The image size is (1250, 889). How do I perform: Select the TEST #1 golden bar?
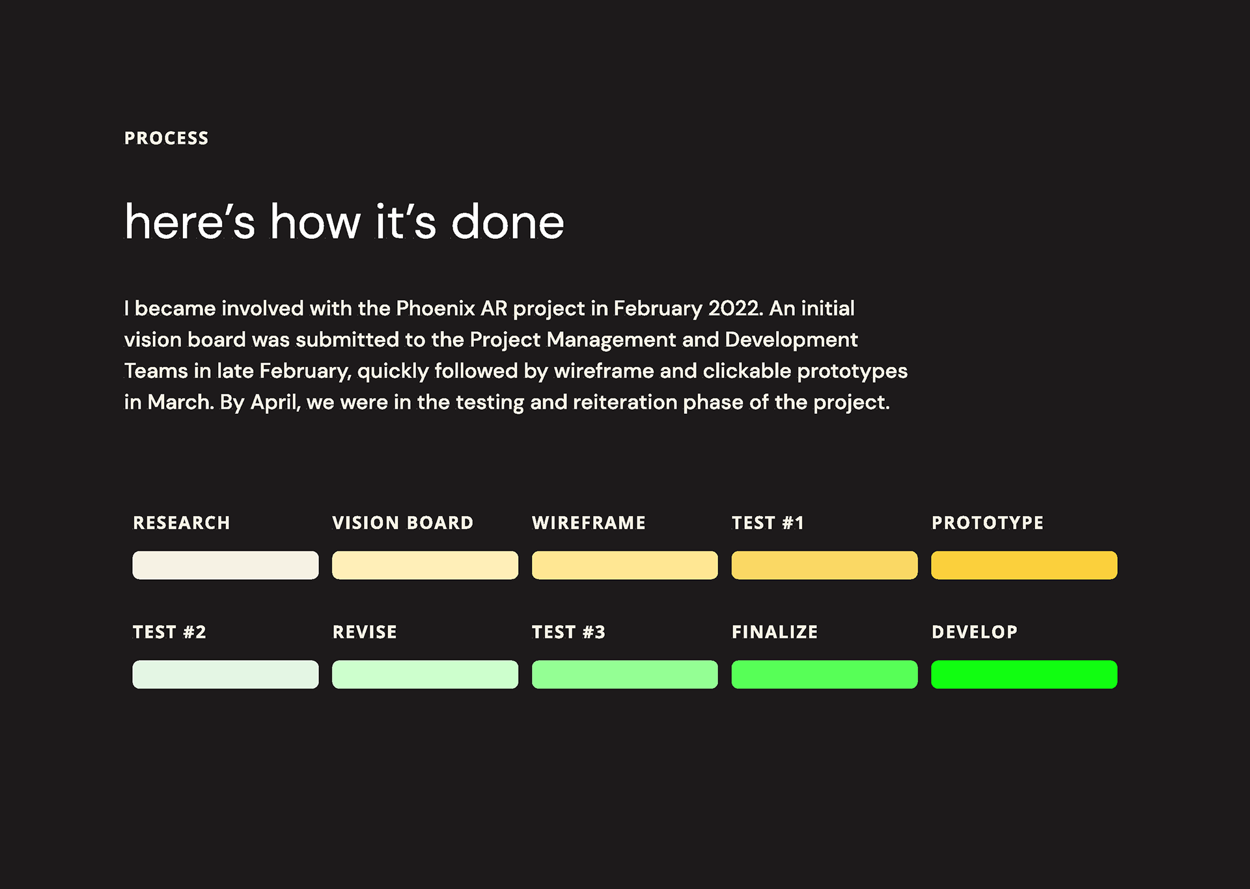pyautogui.click(x=824, y=565)
